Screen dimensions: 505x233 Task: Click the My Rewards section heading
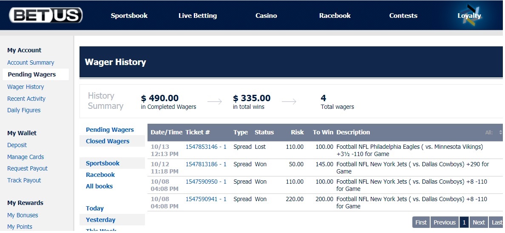pos(25,203)
